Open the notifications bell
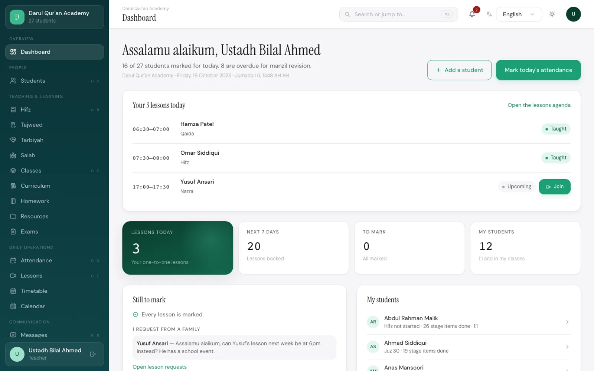Image resolution: width=594 pixels, height=371 pixels. coord(472,14)
